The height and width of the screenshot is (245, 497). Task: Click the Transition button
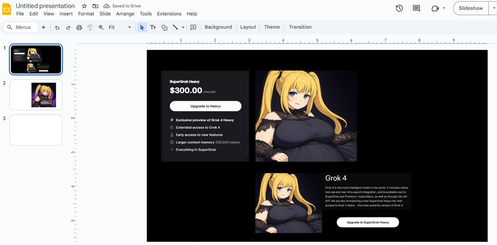pos(300,27)
